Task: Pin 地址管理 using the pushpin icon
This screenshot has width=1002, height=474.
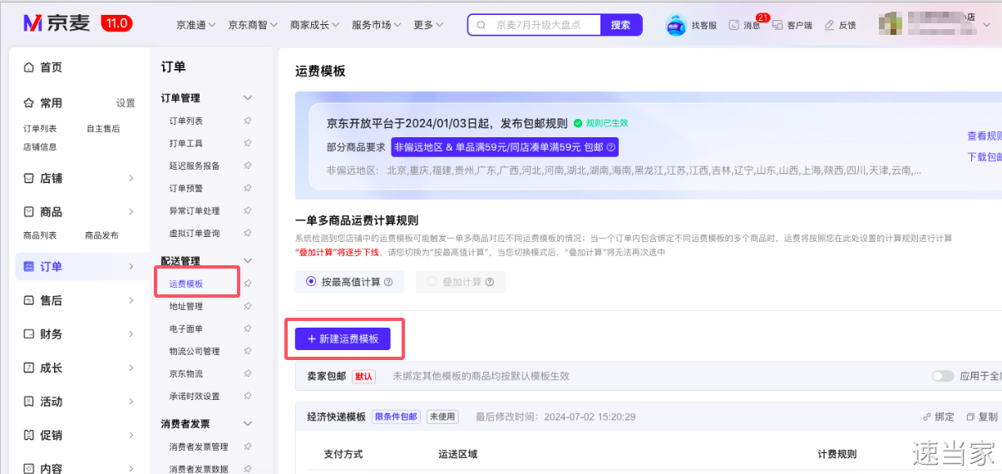Action: coord(247,307)
